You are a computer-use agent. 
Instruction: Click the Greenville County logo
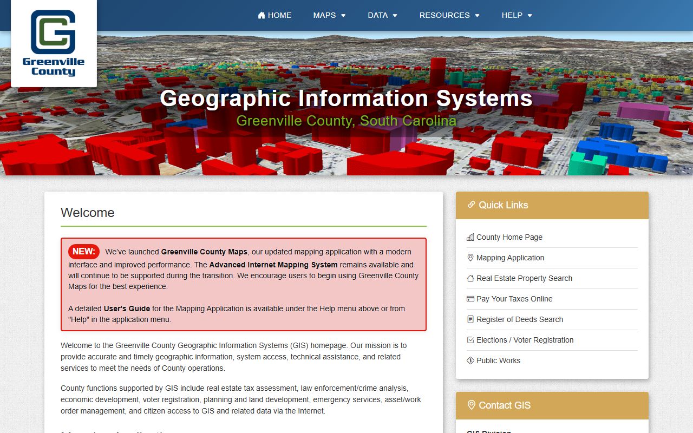pyautogui.click(x=54, y=43)
